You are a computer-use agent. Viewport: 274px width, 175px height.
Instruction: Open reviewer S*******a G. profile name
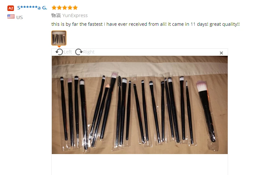32,8
